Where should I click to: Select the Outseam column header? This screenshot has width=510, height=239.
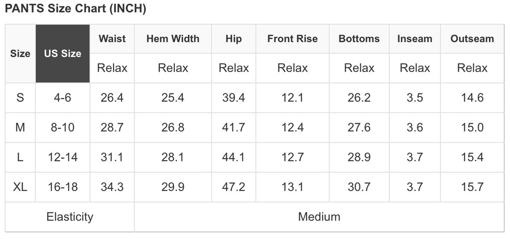tap(472, 39)
